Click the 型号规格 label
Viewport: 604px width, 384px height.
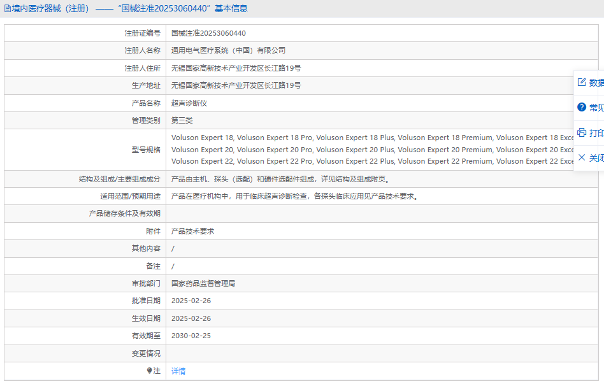pos(146,150)
